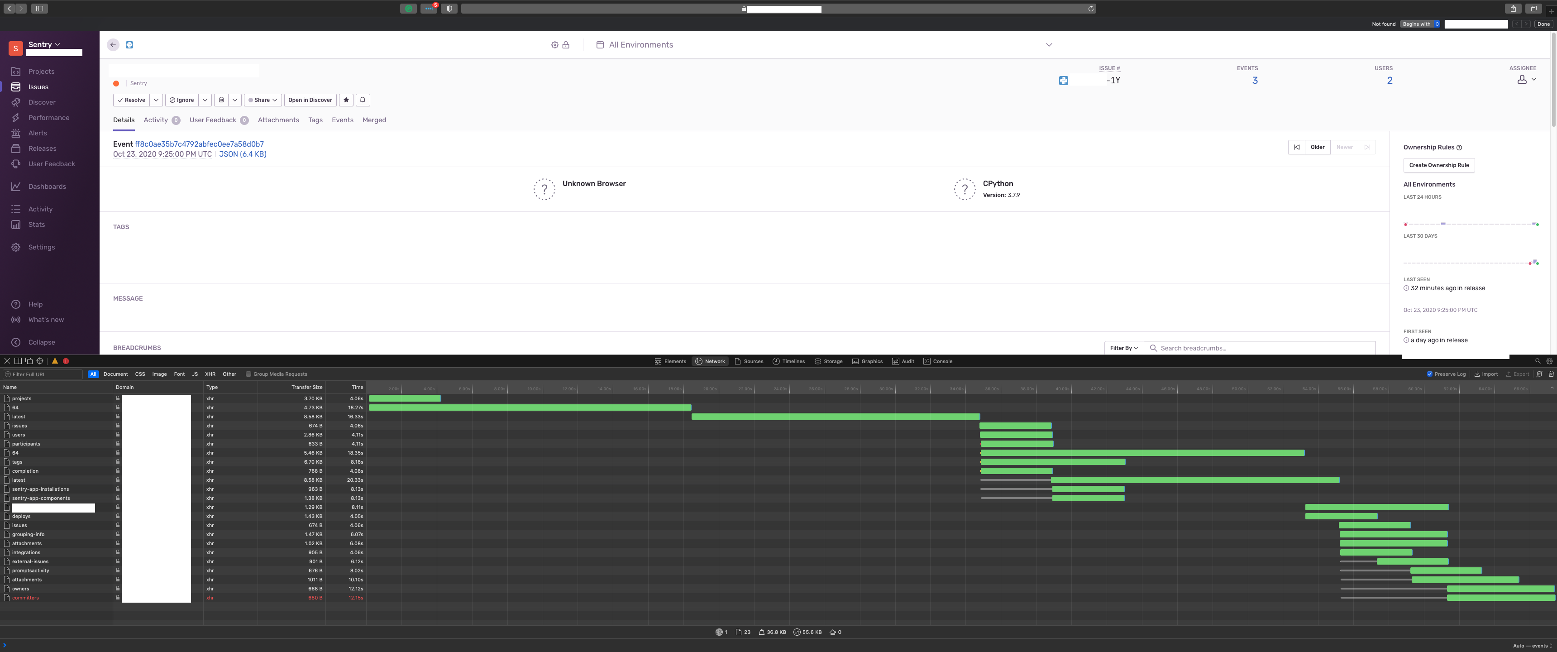Filter network requests by Font
The width and height of the screenshot is (1557, 652).
click(180, 374)
